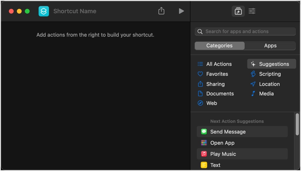Open the Shortcut Details settings panel
The height and width of the screenshot is (171, 301).
tap(252, 11)
